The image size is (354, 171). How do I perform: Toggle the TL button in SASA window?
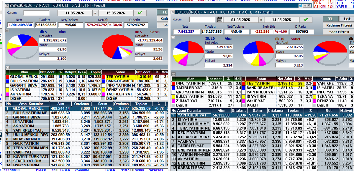pos(163,12)
